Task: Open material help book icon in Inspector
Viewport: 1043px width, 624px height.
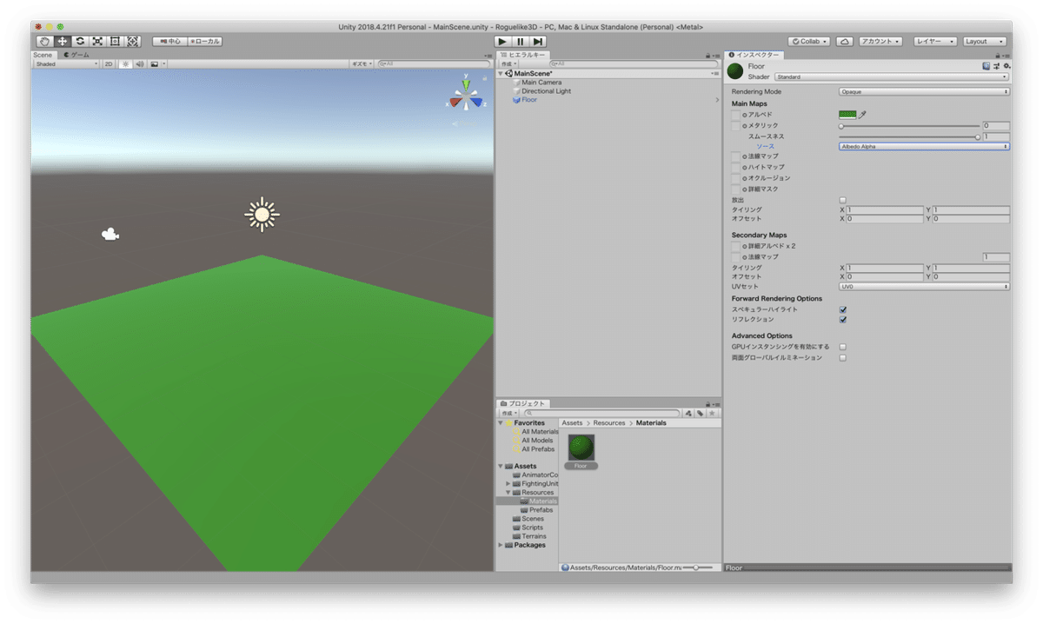Action: [987, 66]
